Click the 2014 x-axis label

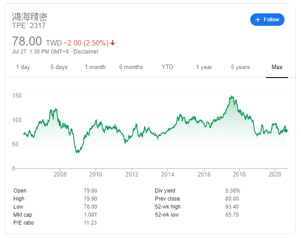(167, 174)
